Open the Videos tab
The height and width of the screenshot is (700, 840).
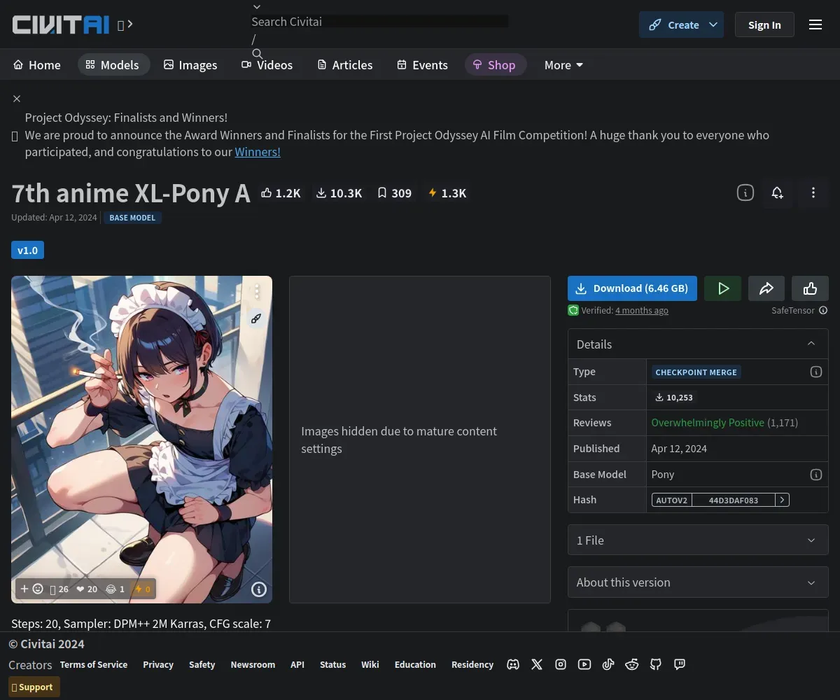[267, 64]
